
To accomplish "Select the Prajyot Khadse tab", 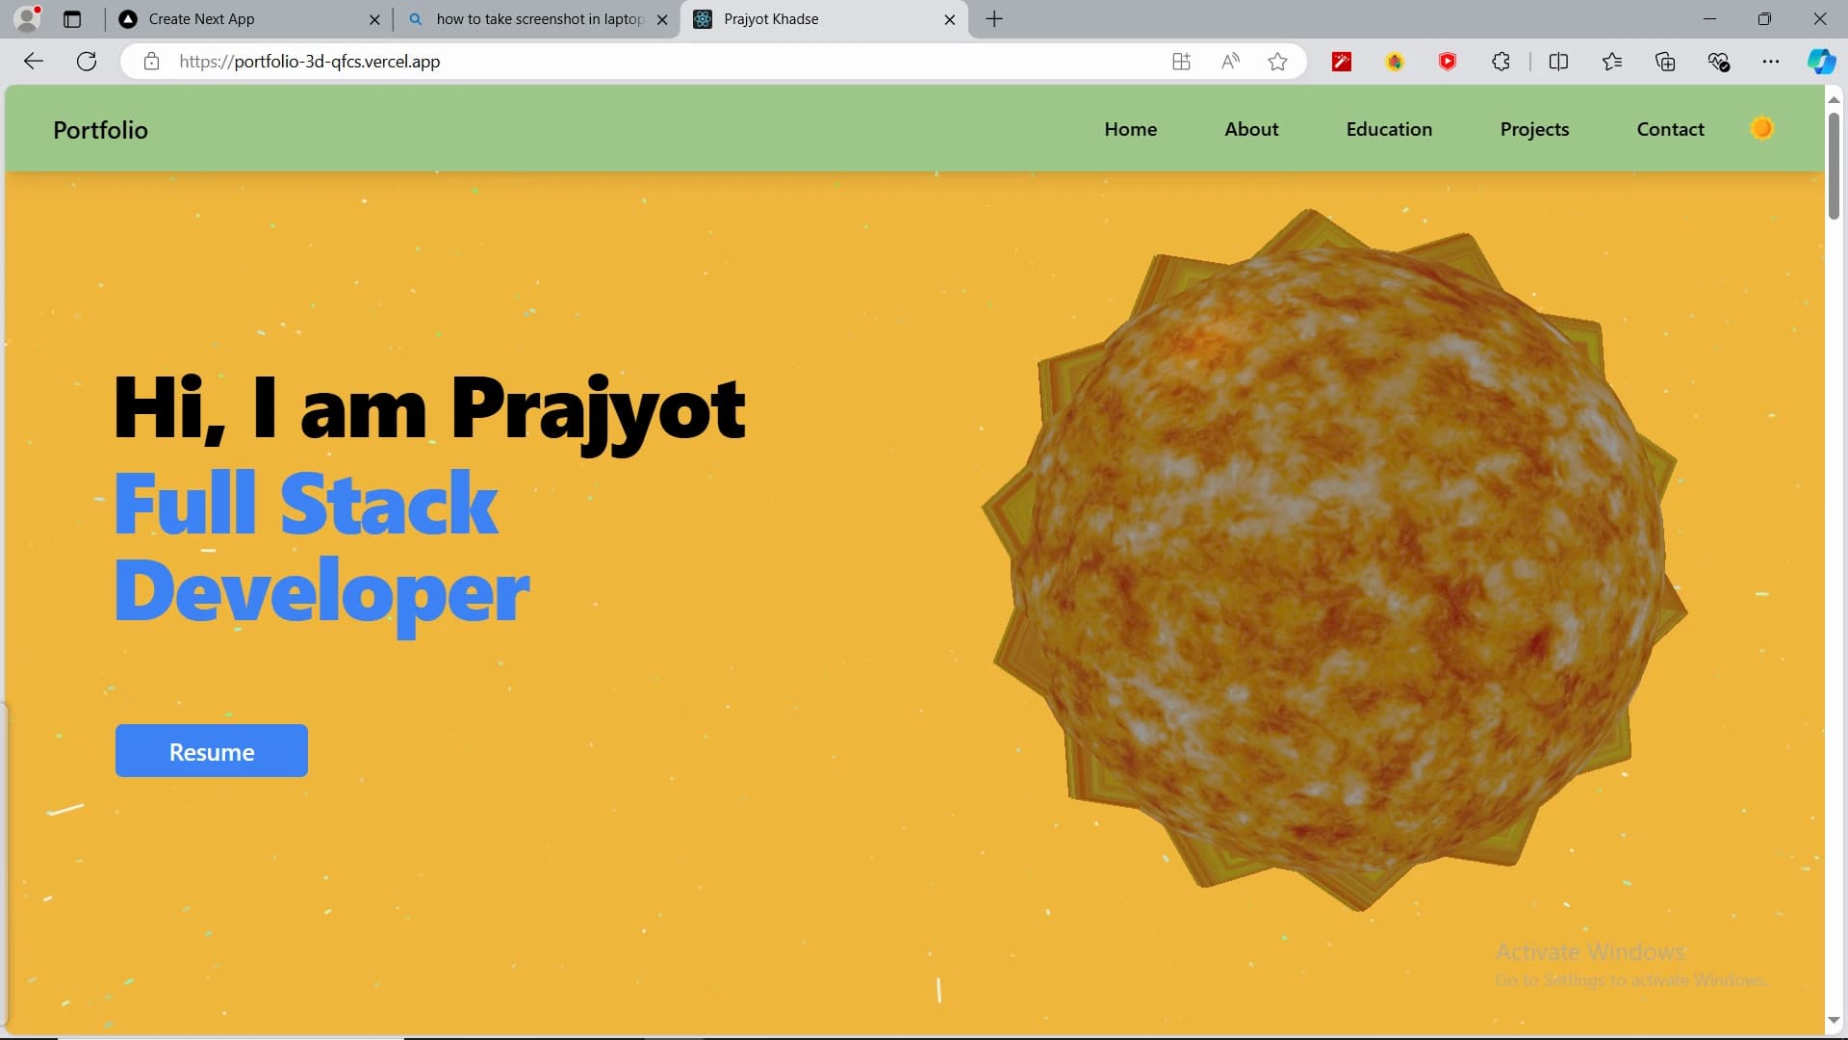I will [x=824, y=19].
